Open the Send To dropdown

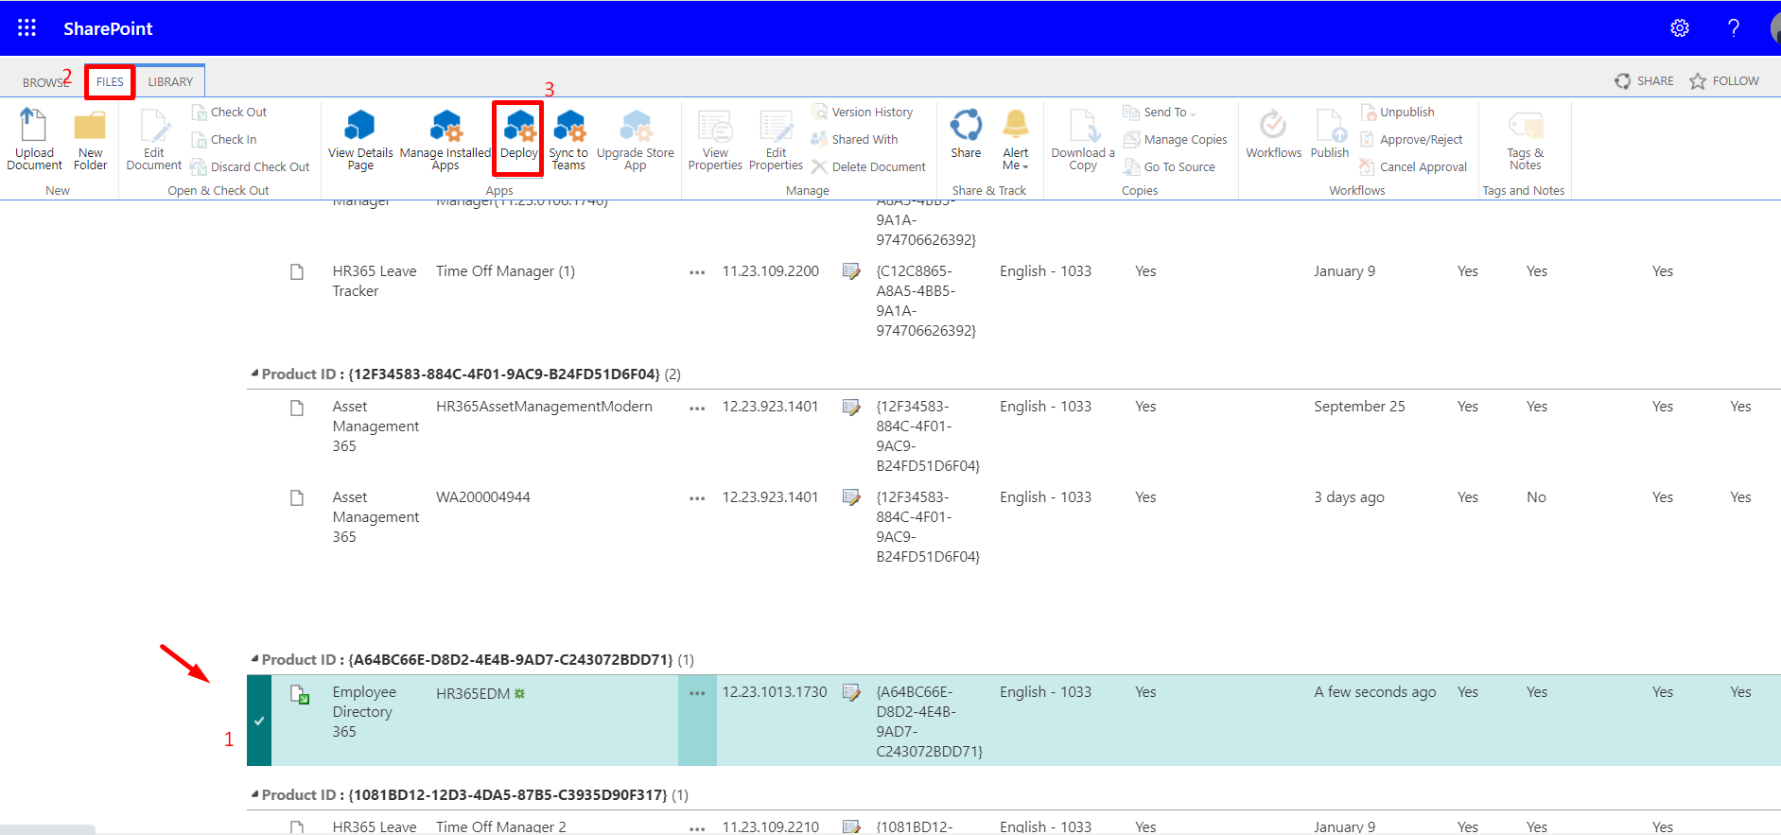[x=1160, y=112]
